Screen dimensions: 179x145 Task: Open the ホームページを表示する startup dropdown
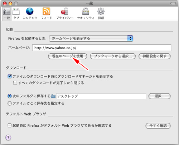click(91, 38)
